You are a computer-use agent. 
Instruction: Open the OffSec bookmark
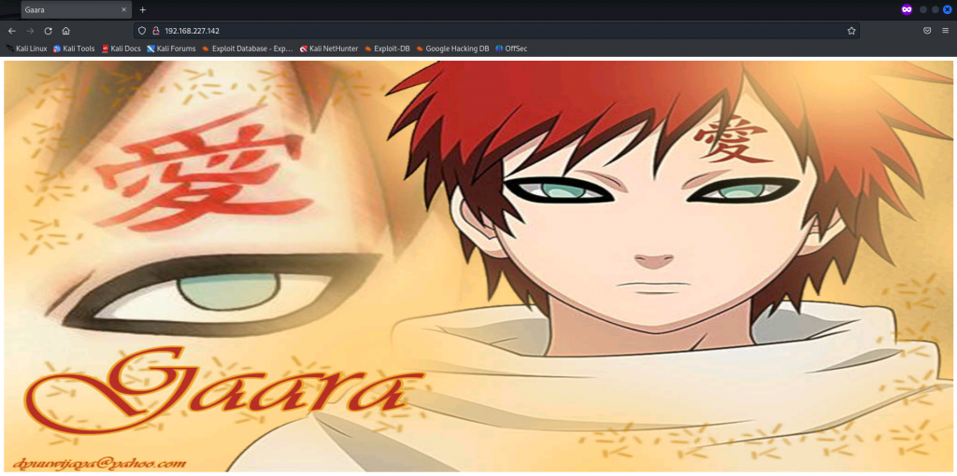[511, 49]
